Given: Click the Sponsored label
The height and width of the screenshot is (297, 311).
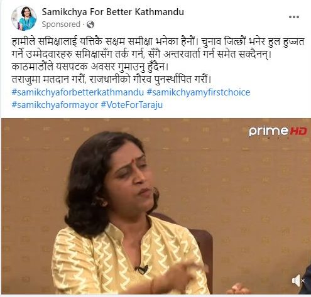Looking at the screenshot, I should [x=61, y=24].
